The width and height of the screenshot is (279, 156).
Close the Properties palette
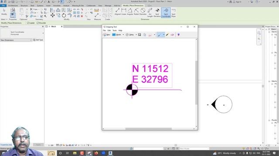click(x=43, y=26)
